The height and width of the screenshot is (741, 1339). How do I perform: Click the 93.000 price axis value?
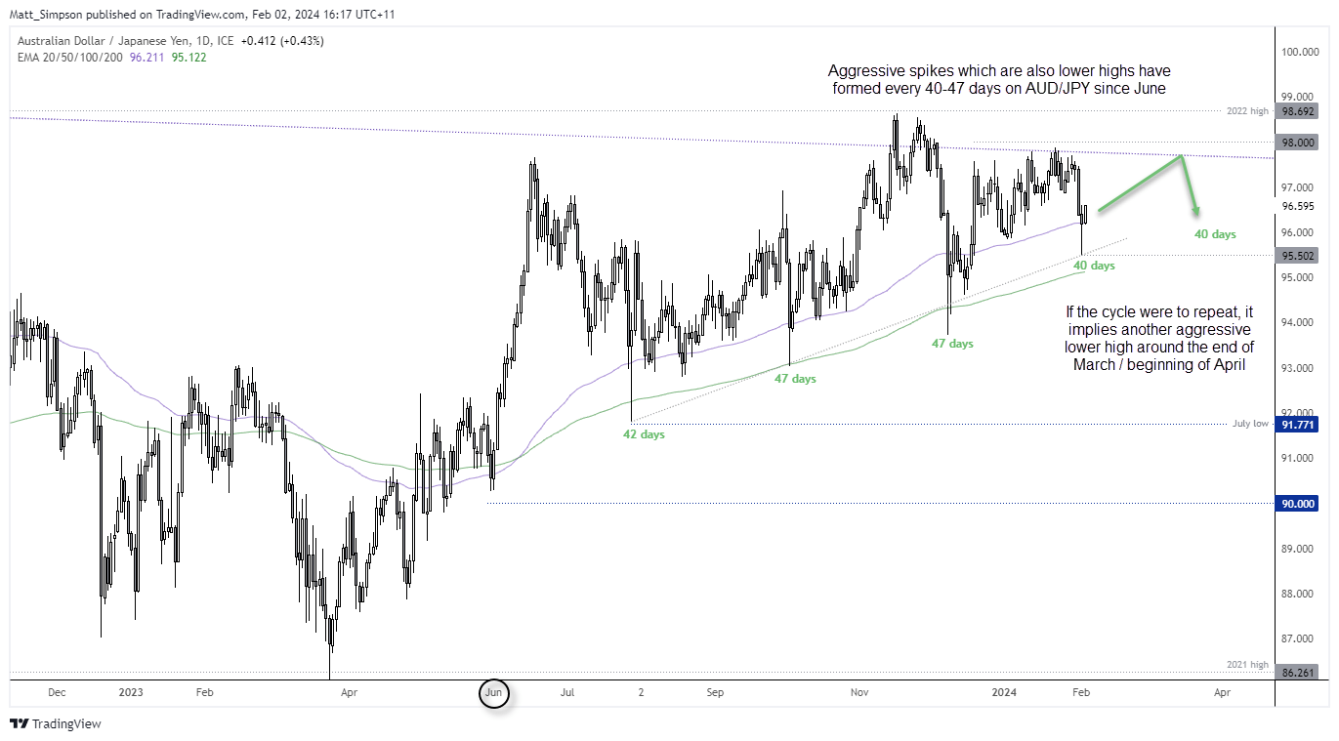click(x=1299, y=368)
